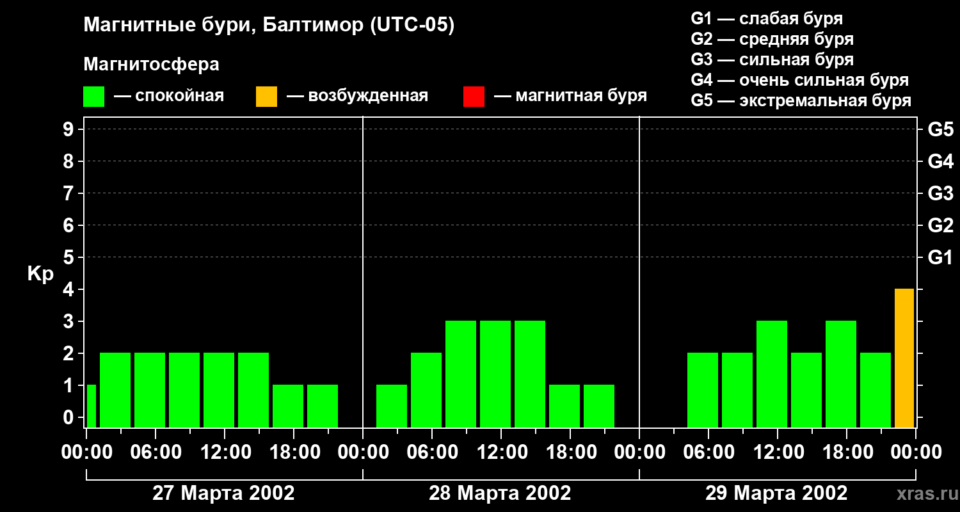
Task: Select Kp 3 bar over 12:00 on 29 March
Action: pos(772,374)
